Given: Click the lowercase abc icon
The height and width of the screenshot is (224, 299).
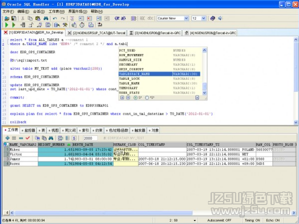Looking at the screenshot, I should pyautogui.click(x=150, y=18).
